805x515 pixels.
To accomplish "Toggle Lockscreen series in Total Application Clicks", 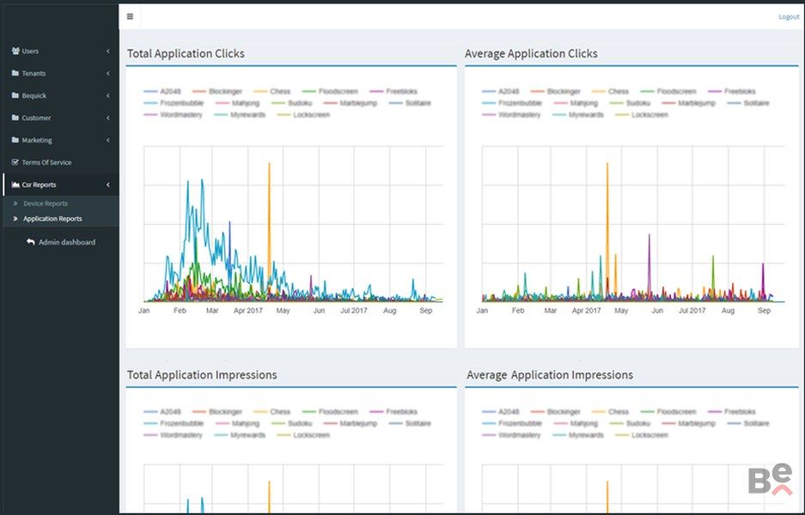I will click(x=303, y=115).
